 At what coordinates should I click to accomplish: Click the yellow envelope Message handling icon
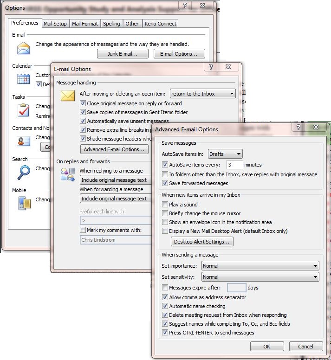[68, 96]
